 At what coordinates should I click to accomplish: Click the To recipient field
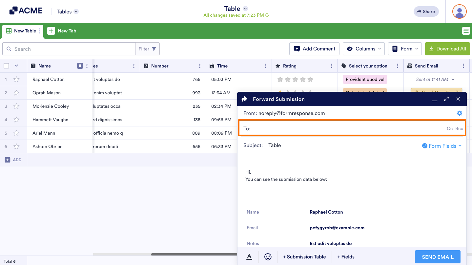coord(352,128)
